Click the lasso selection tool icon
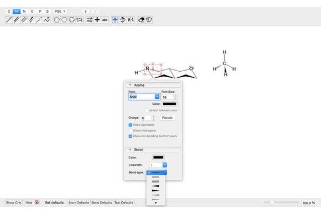321x214 pixels. point(149,20)
